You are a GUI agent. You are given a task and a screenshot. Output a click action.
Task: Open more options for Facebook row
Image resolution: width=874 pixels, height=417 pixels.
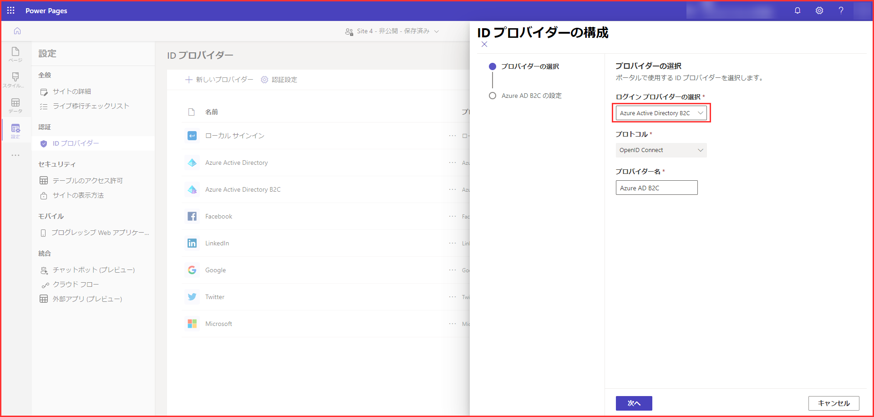tap(452, 216)
